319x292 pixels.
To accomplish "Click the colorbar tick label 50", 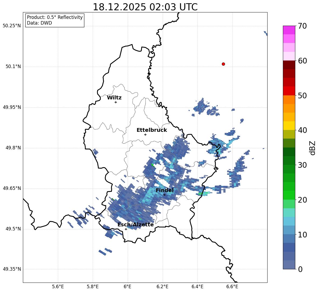I will 302,95.
